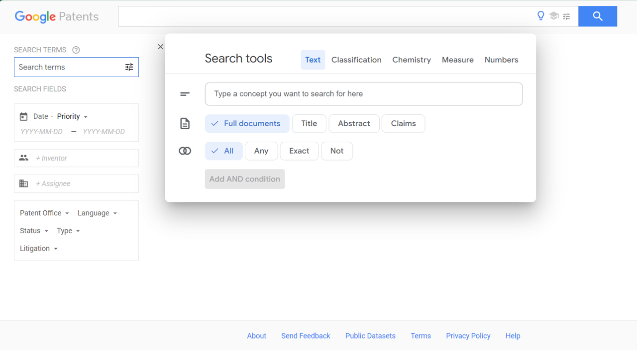
Task: Click the concept lines icon in dialog
Action: (x=185, y=94)
